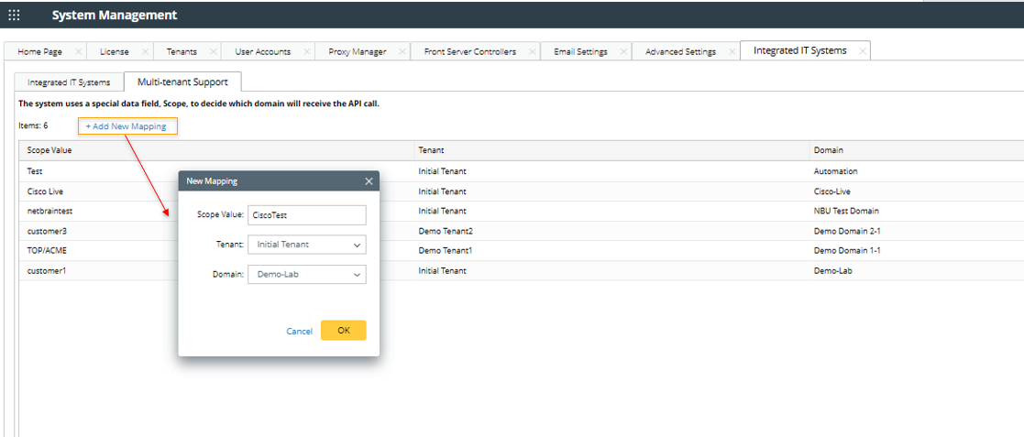Close the License tab
Image resolution: width=1024 pixels, height=437 pixels.
point(144,52)
